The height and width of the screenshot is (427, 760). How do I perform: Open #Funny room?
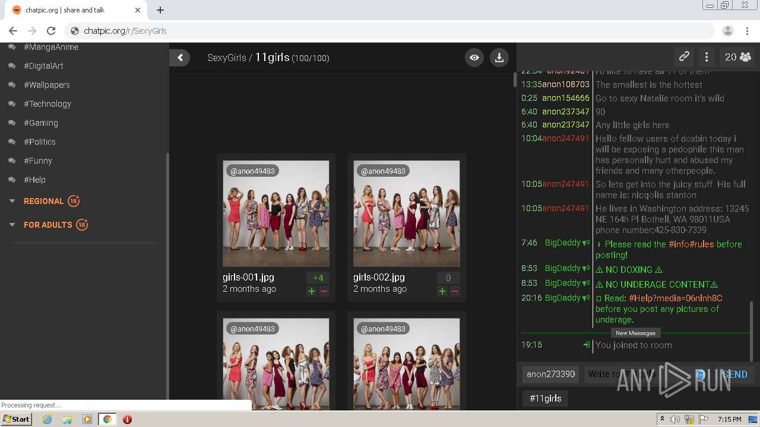tap(38, 161)
